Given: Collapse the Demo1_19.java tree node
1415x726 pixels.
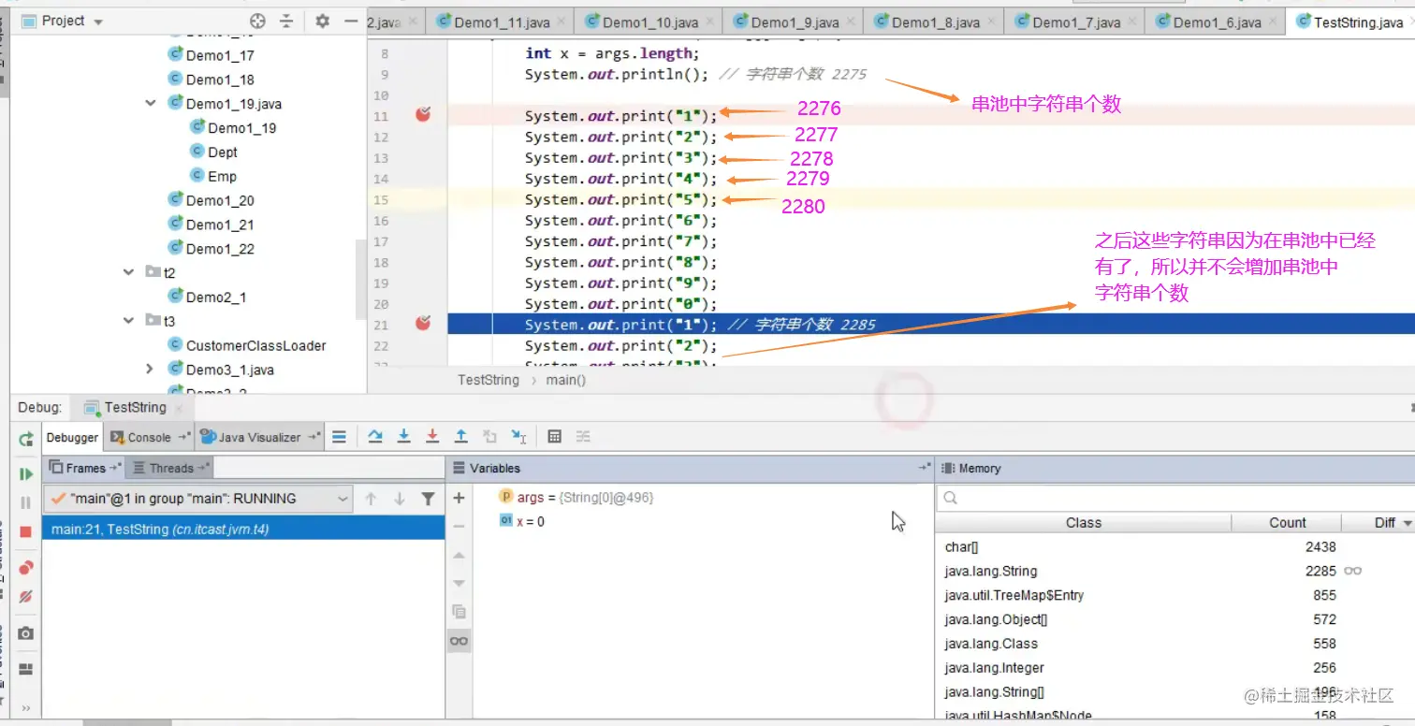Looking at the screenshot, I should (x=151, y=103).
